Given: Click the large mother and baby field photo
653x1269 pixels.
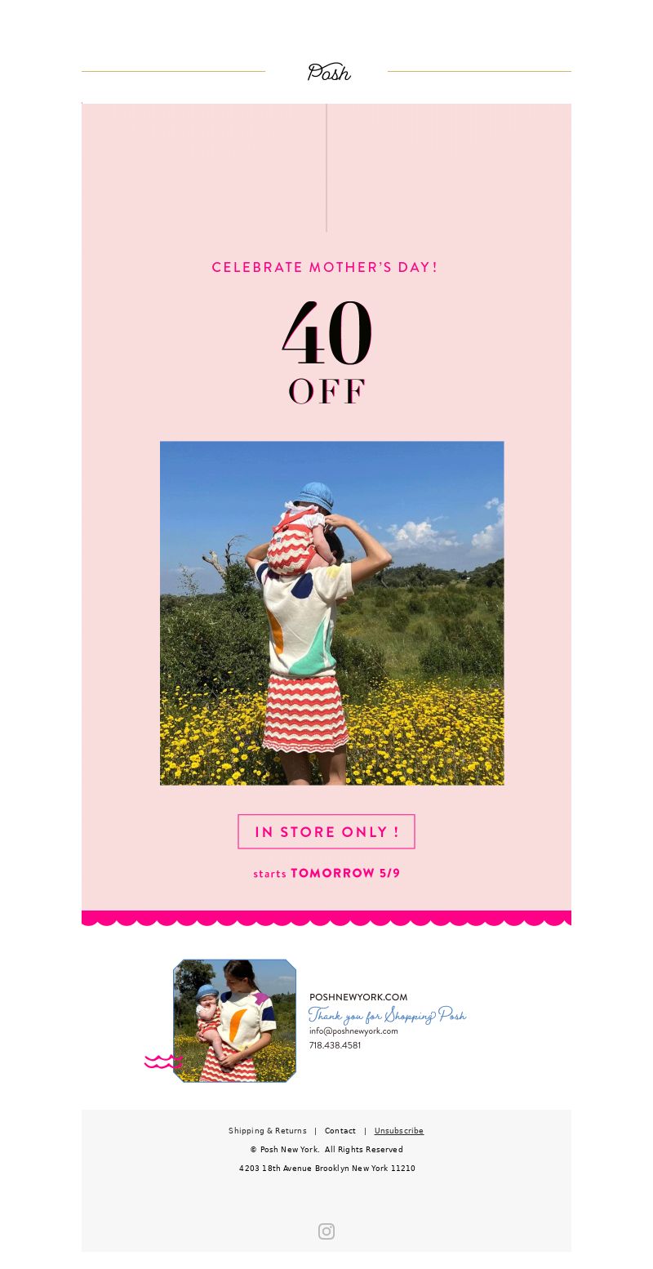Looking at the screenshot, I should pyautogui.click(x=332, y=613).
